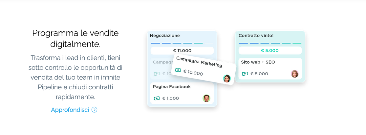Click the green € 5.000 total pill
The width and height of the screenshot is (366, 135).
click(270, 51)
